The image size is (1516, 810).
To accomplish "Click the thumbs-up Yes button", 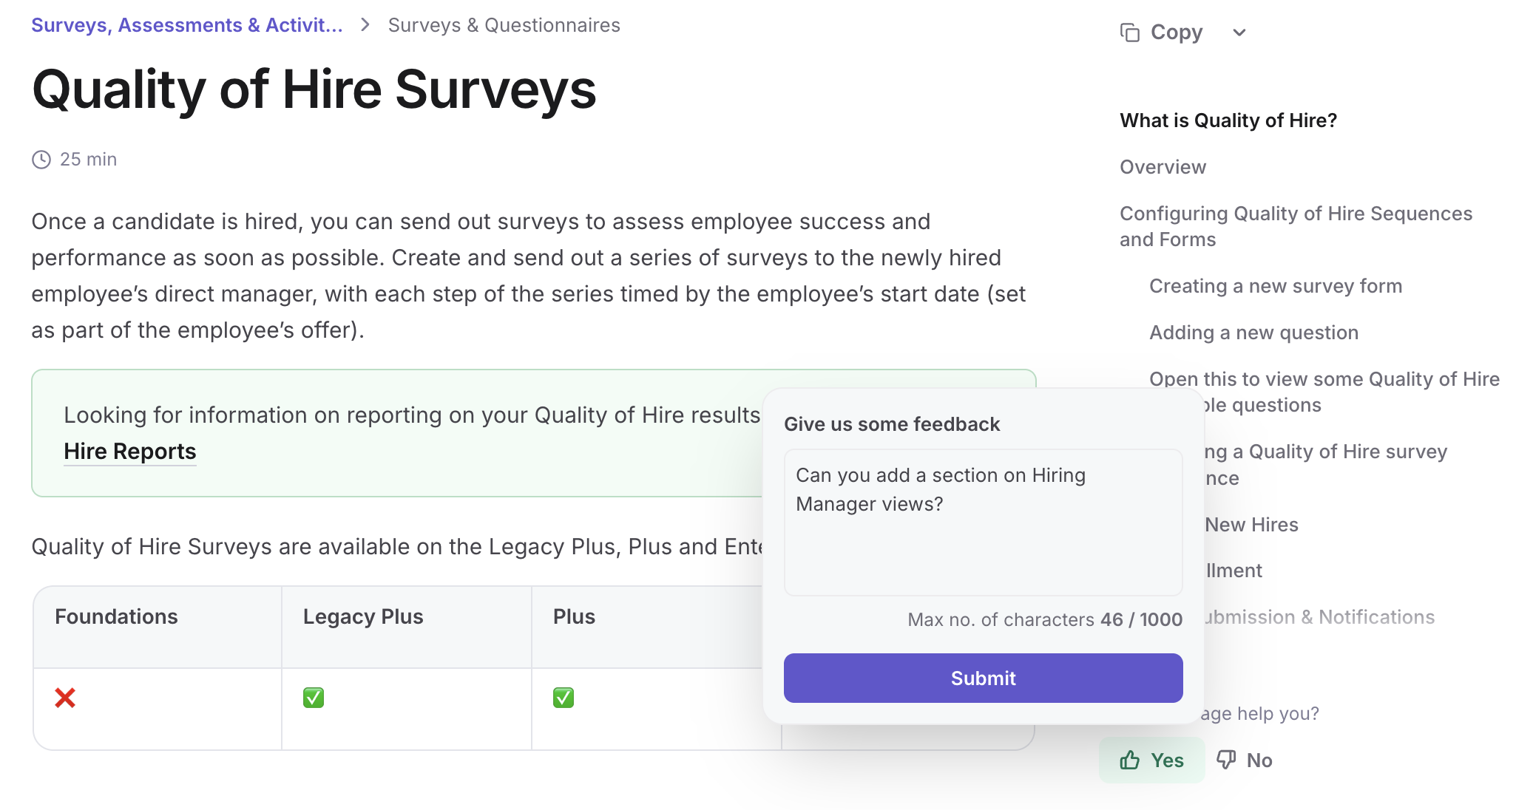I will click(1151, 760).
